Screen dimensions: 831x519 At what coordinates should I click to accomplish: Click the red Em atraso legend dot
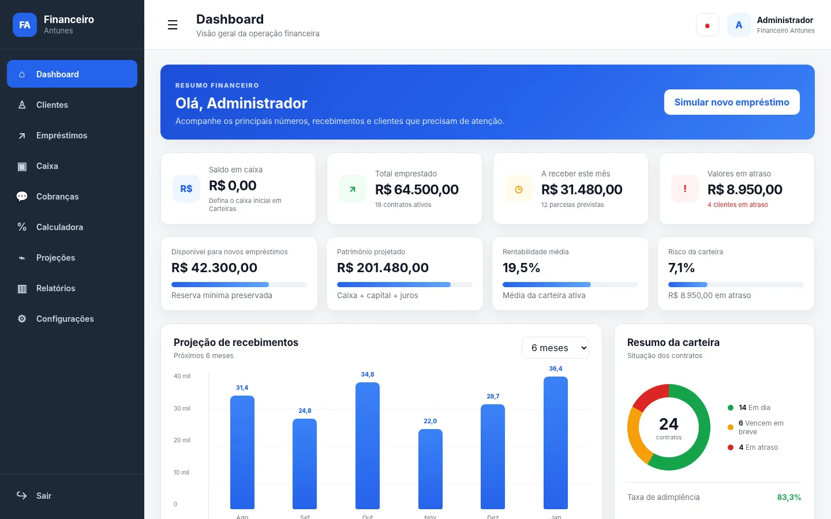[x=731, y=447]
